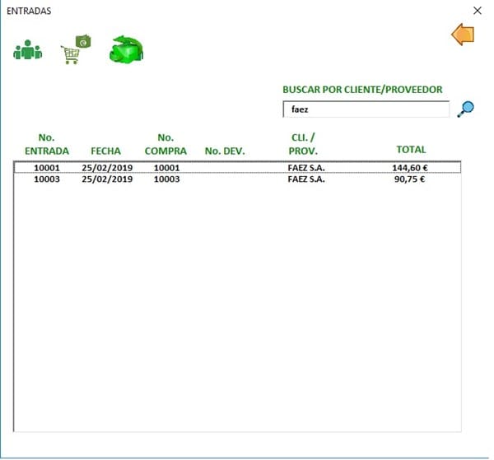The image size is (494, 460).
Task: Click the green returns box icon
Action: pos(126,49)
